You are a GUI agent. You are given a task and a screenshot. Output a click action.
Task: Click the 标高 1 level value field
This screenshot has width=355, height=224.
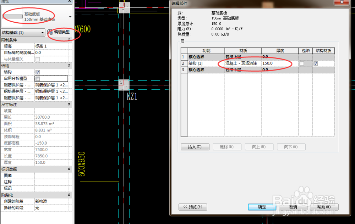click(51, 46)
